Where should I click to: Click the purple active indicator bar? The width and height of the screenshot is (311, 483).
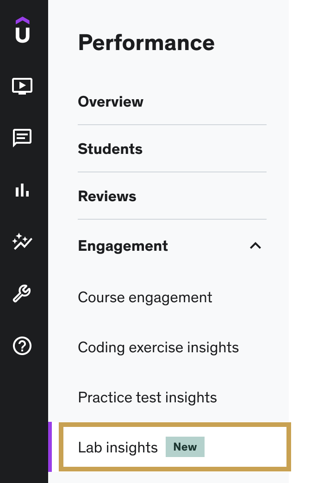(x=50, y=447)
